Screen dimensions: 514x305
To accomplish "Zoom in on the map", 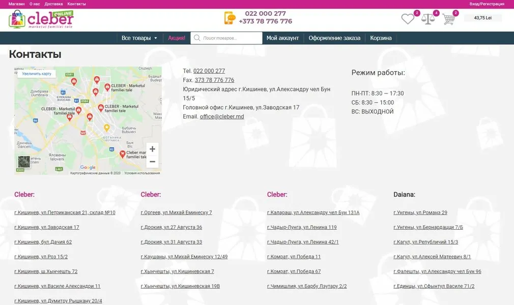I will coord(152,149).
